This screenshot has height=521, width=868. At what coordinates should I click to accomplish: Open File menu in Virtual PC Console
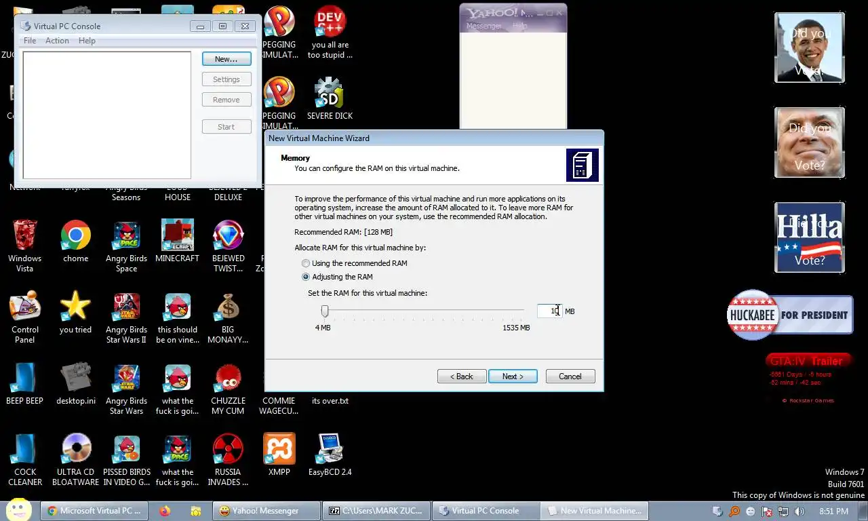pos(30,41)
